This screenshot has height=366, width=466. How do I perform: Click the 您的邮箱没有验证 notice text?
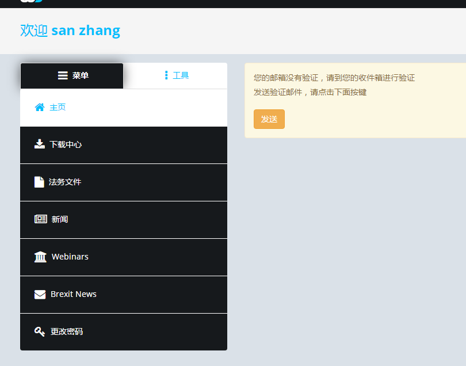(x=334, y=78)
